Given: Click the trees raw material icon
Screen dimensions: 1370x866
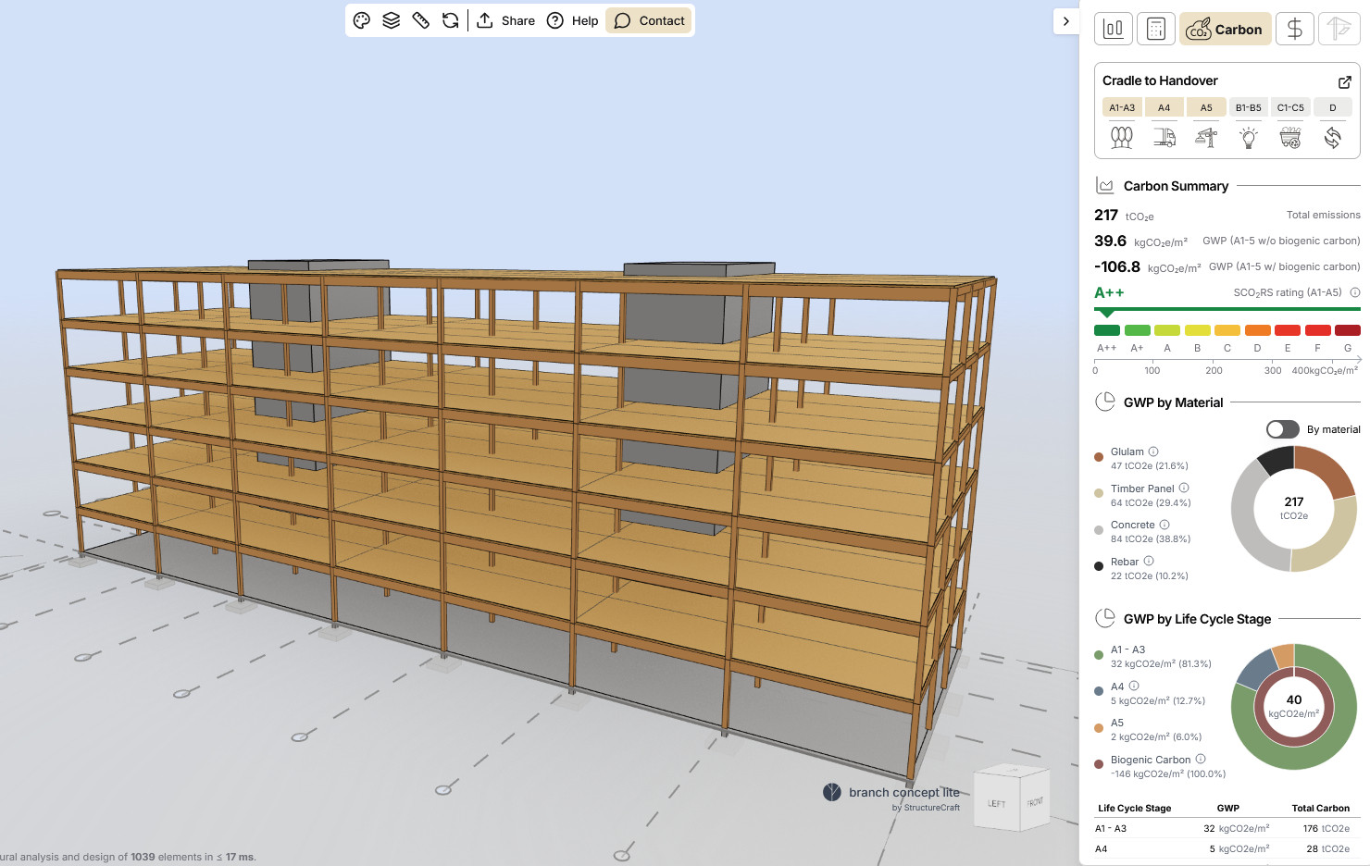Looking at the screenshot, I should [1122, 138].
